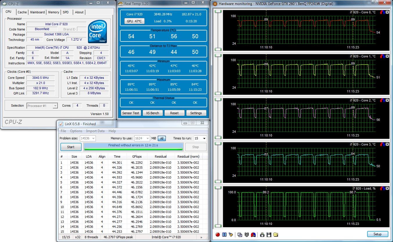Click the magnet icon on Core 2 graph
Viewport: 393px width, 242px height.
click(382, 100)
